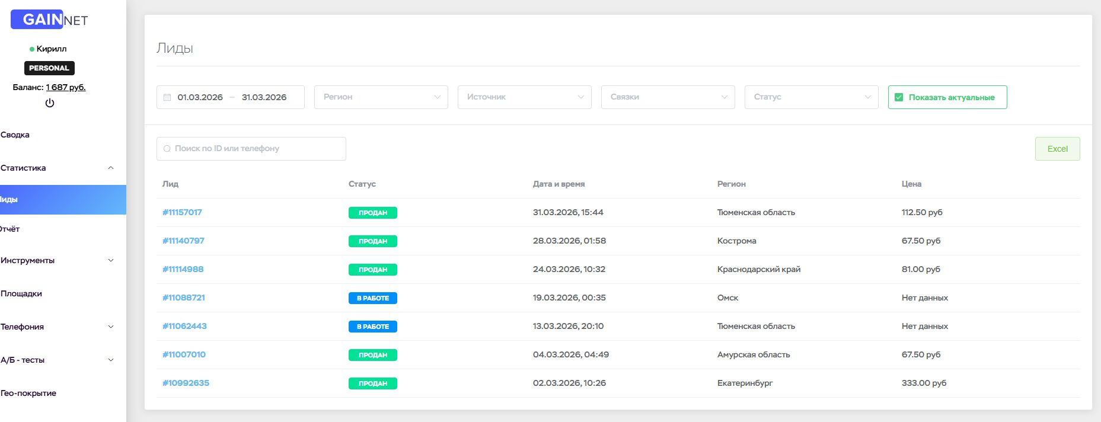Open the Статус filter dropdown
The height and width of the screenshot is (422, 1101).
tap(812, 97)
